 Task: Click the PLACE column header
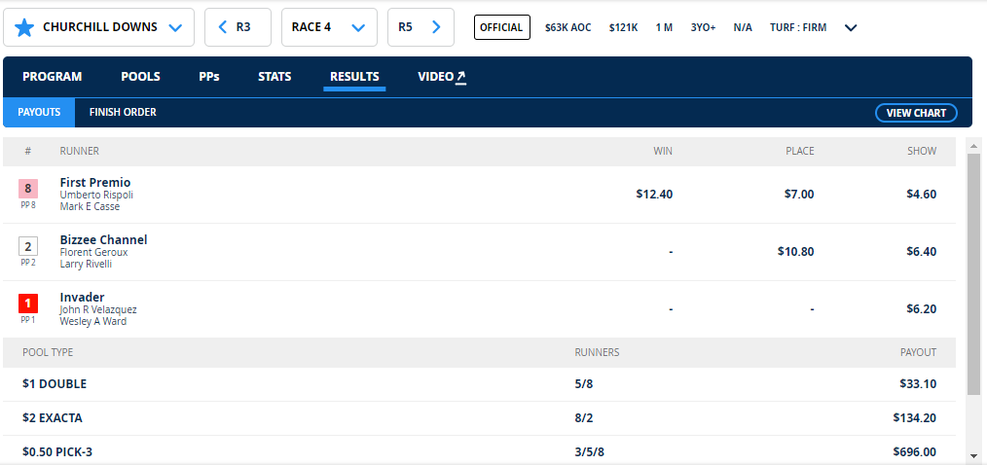(x=799, y=151)
